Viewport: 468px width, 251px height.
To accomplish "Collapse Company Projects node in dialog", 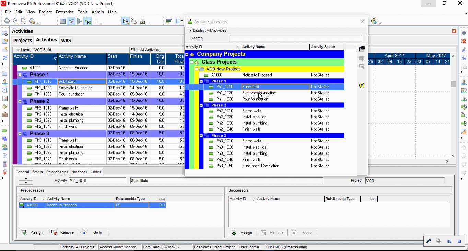I will [x=187, y=54].
